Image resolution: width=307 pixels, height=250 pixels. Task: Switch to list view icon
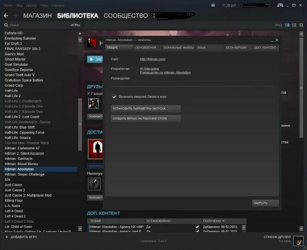click(x=294, y=25)
